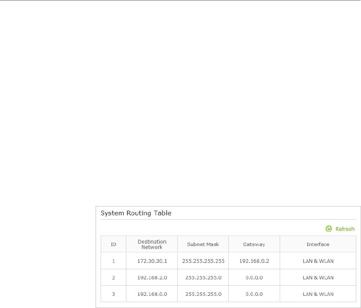
Task: Select LAN & WLAN in row 1
Action: (x=318, y=261)
